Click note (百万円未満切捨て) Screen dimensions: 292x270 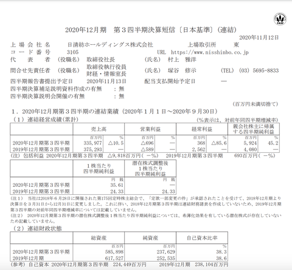255,104
